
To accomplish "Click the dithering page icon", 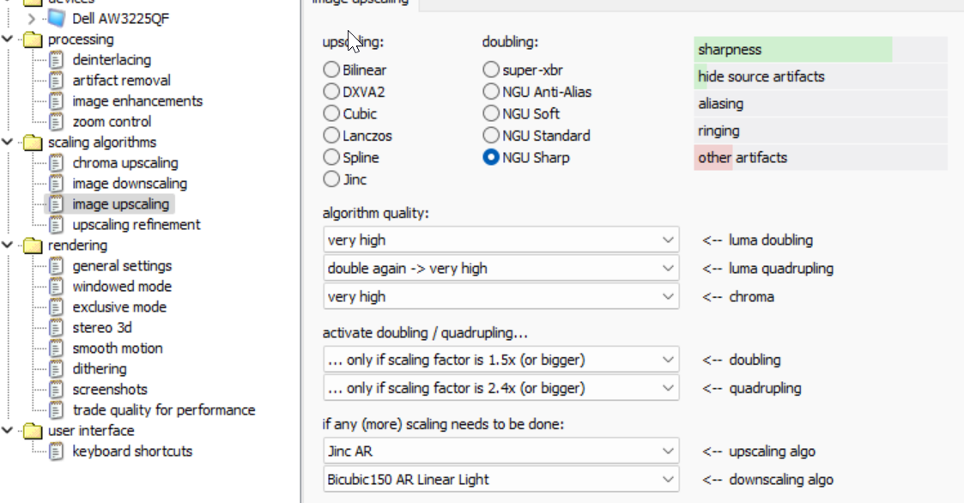I will tap(57, 369).
